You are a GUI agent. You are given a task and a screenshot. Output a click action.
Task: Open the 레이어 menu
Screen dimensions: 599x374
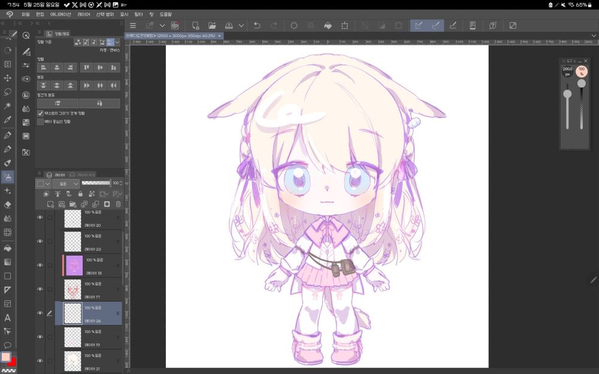coord(84,14)
